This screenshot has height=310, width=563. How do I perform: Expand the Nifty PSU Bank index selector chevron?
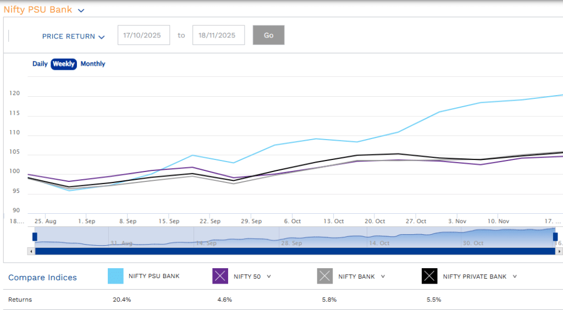point(81,10)
